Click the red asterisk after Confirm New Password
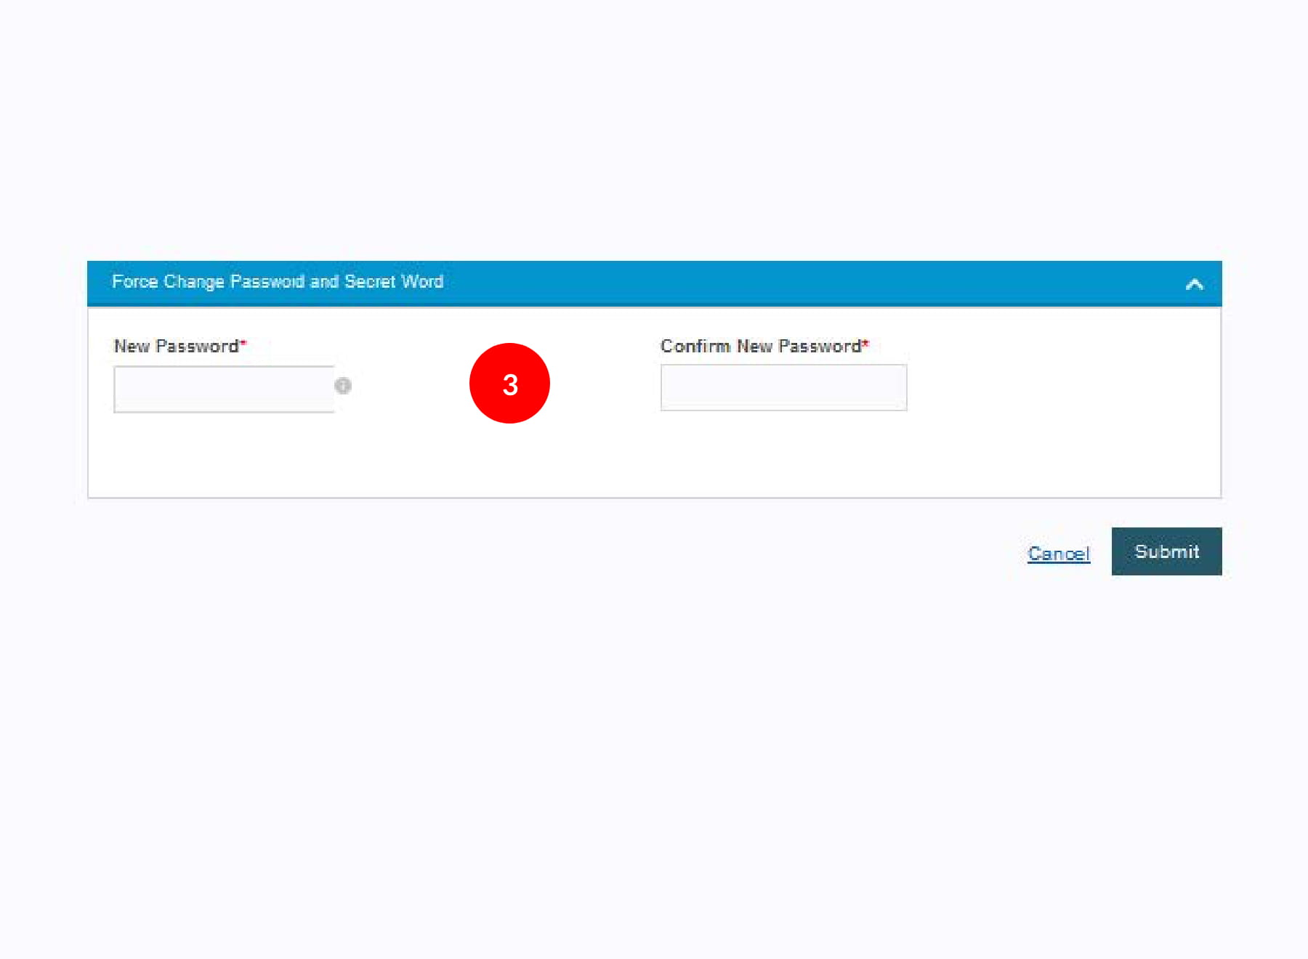The height and width of the screenshot is (959, 1308). point(865,343)
